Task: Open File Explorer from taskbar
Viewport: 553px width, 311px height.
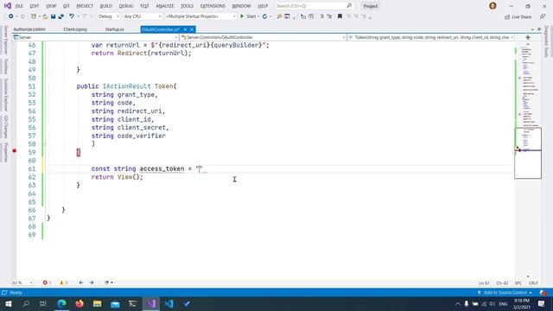Action: (x=98, y=303)
